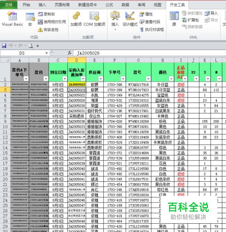Open filter dropdown for XS column
This screenshot has width=226, height=232.
click(196, 79)
